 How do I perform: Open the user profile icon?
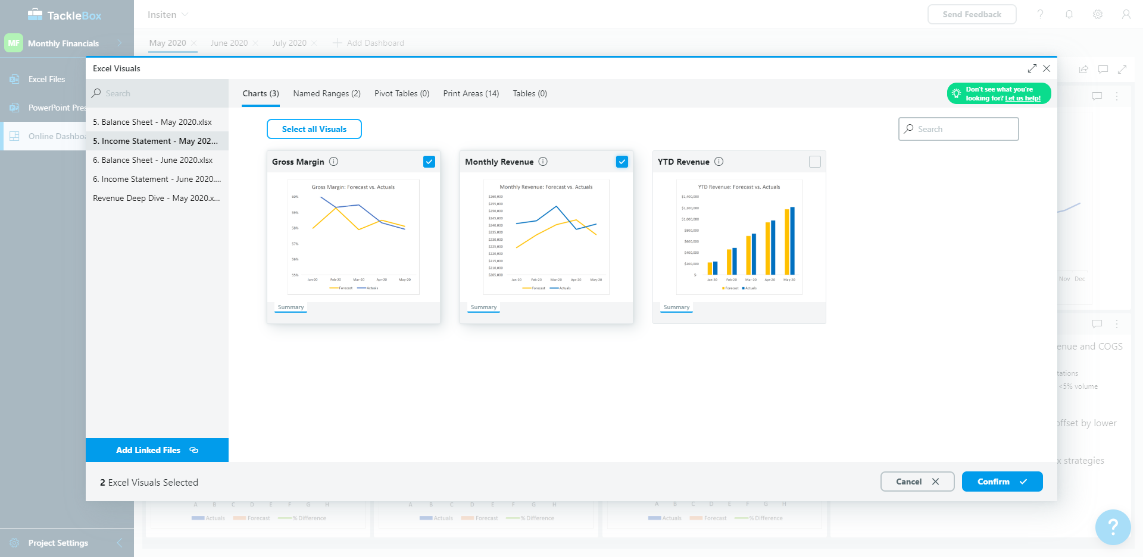pyautogui.click(x=1126, y=14)
